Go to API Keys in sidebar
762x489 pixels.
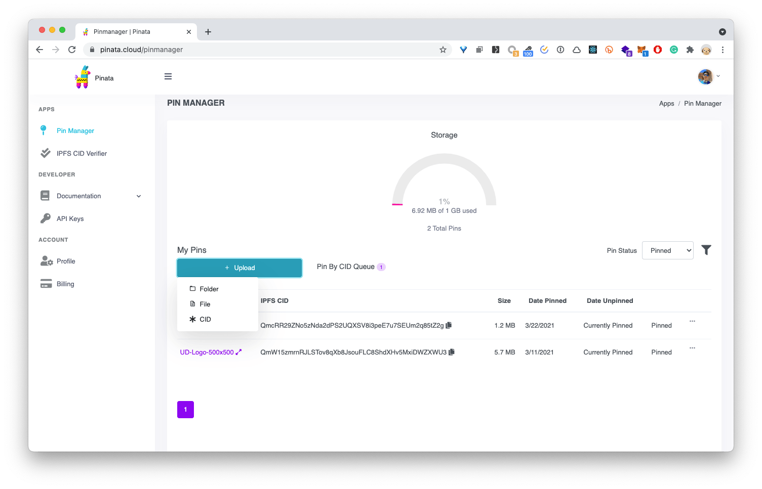coord(70,219)
